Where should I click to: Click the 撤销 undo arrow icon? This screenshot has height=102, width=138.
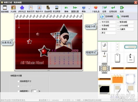click(66, 9)
